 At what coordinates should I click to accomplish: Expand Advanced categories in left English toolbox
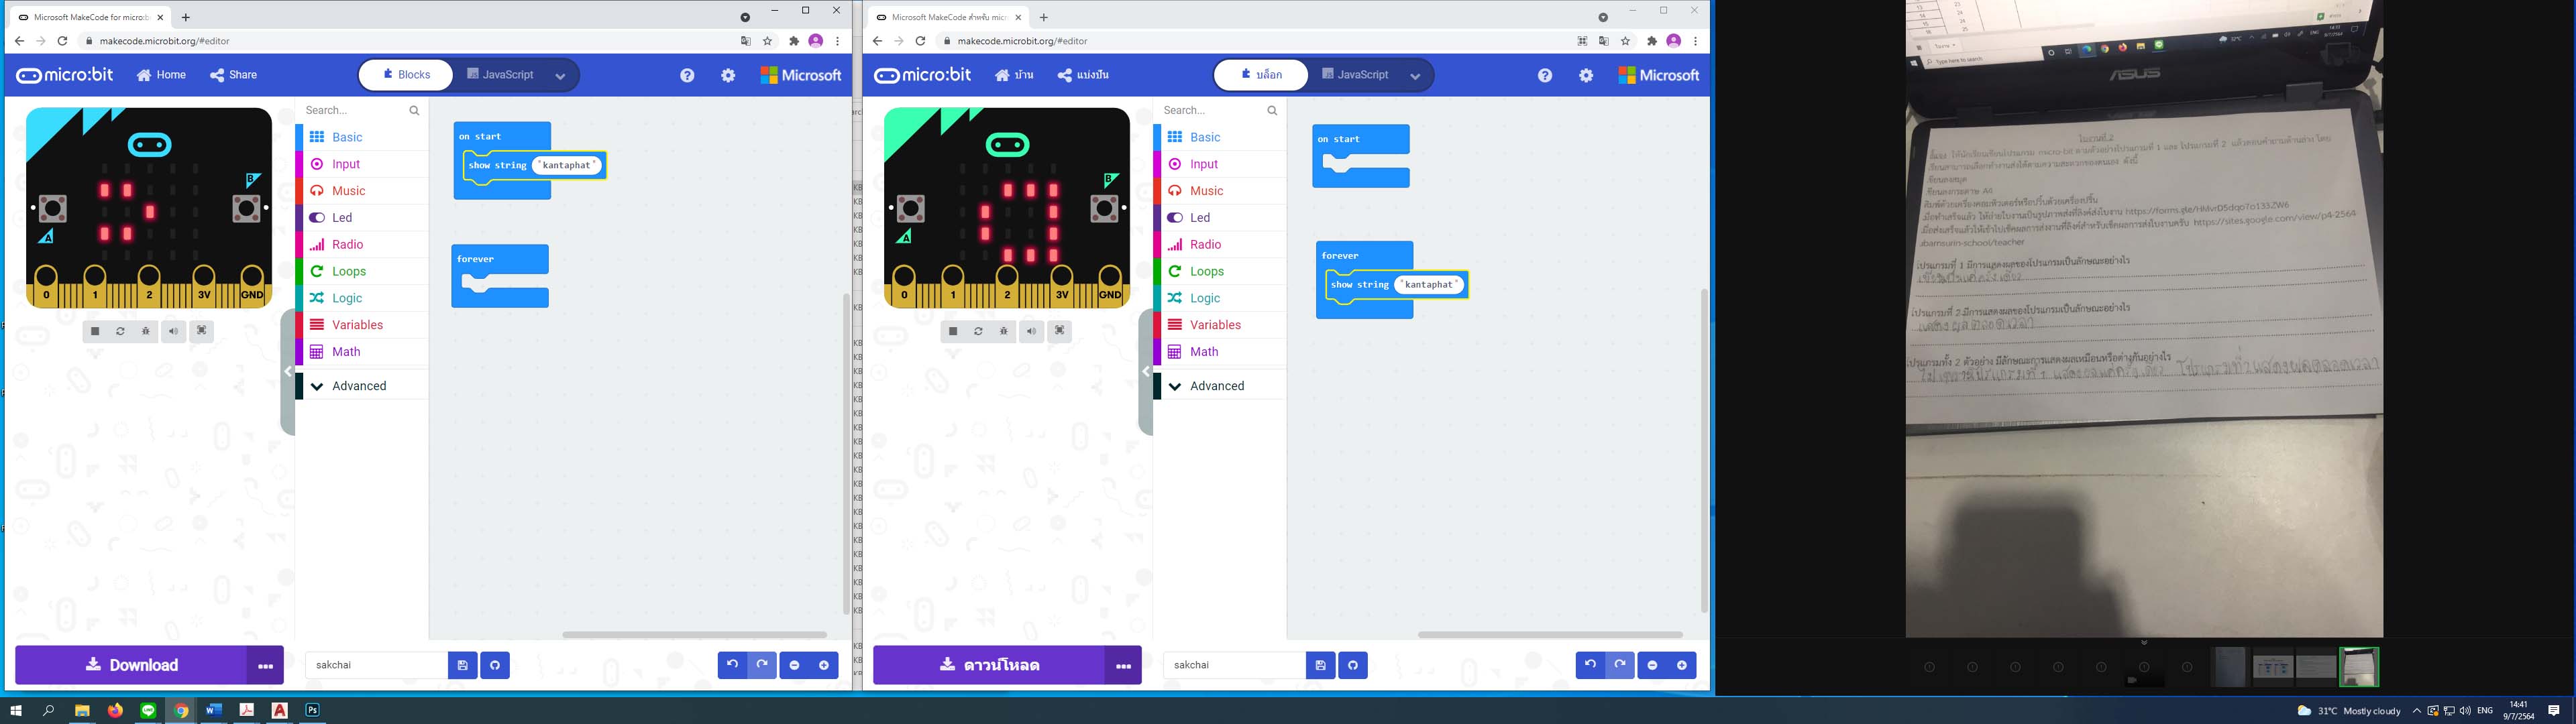359,386
